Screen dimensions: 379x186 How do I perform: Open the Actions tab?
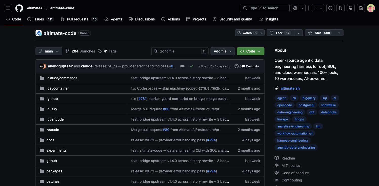tap(171, 19)
